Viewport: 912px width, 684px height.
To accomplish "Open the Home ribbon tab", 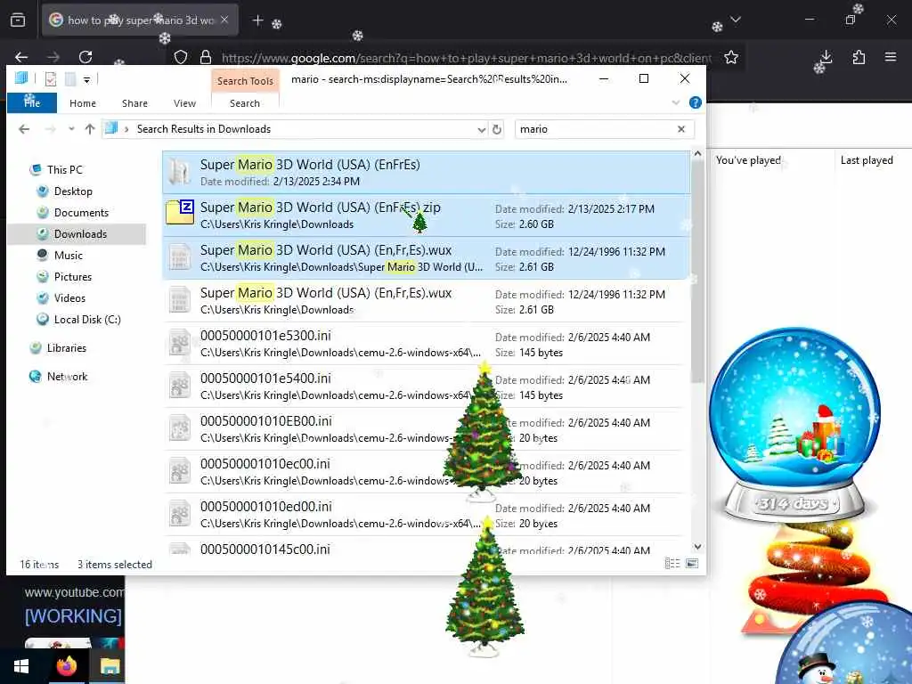I will (x=83, y=103).
